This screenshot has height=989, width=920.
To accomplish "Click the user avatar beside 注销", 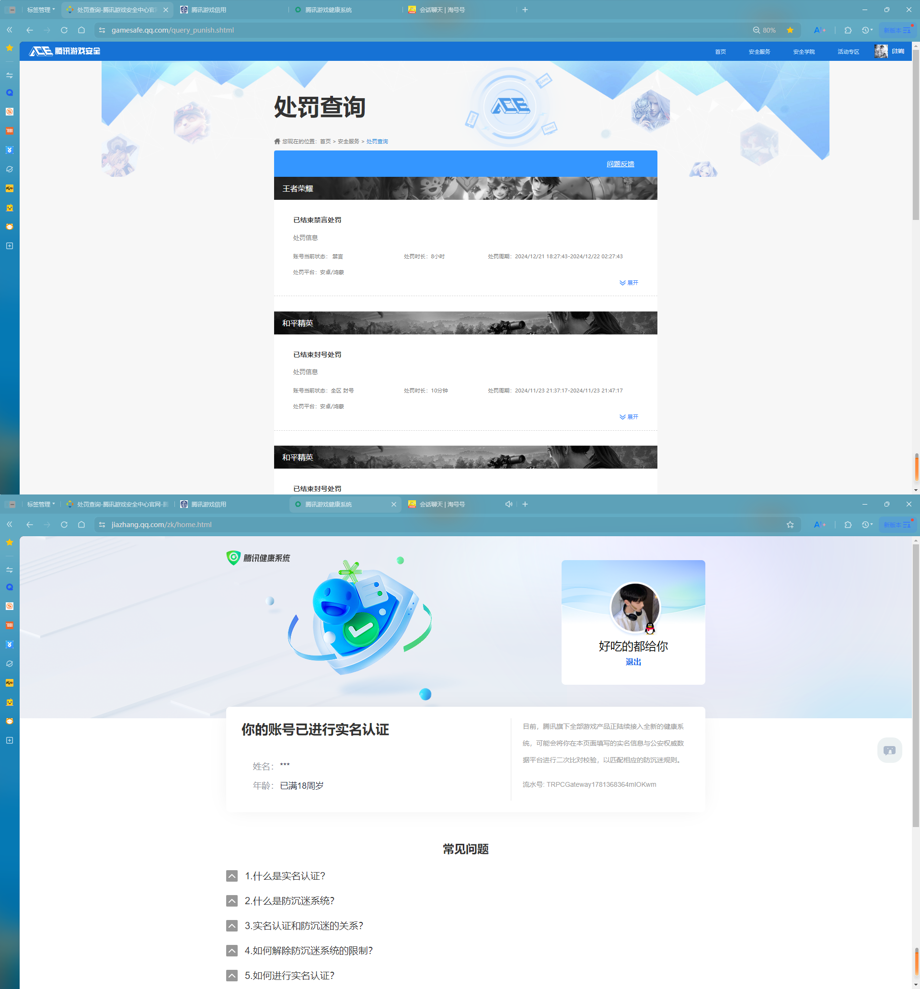I will tap(881, 51).
